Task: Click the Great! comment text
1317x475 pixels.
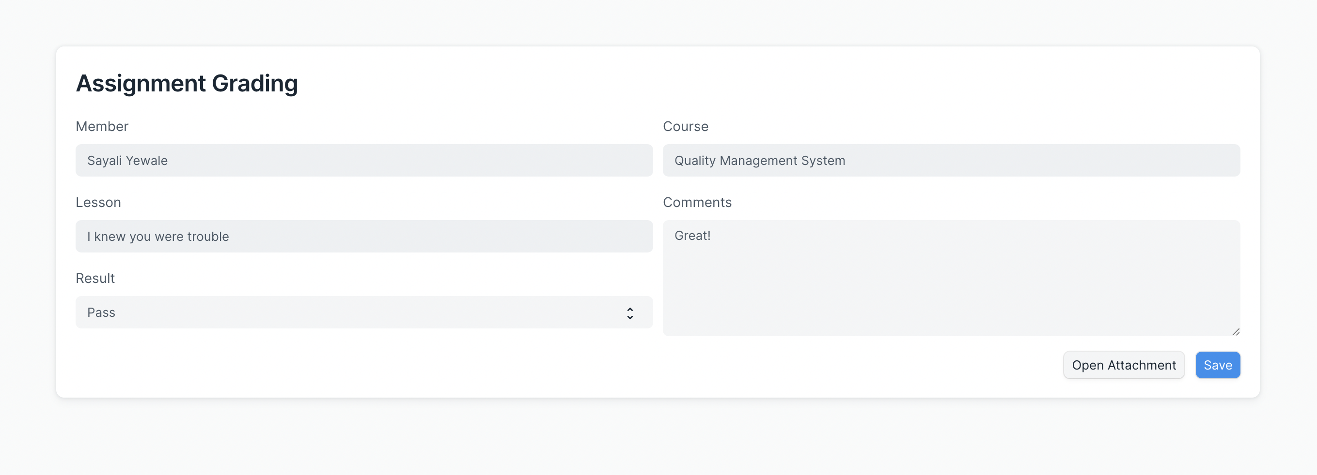Action: coord(692,235)
